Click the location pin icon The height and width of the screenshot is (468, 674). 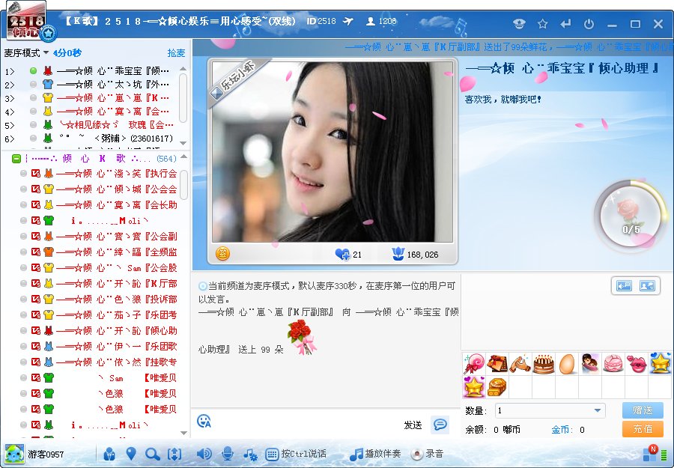[131, 454]
